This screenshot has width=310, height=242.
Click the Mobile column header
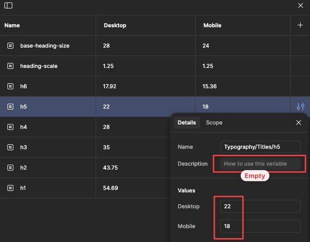pos(212,25)
